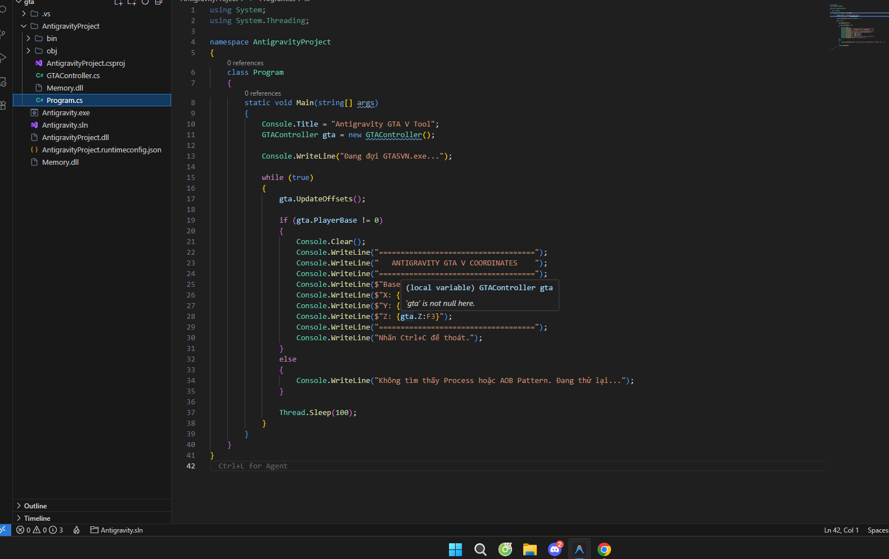Image resolution: width=889 pixels, height=559 pixels.
Task: Click the Visual Studio icon beside AntigravityProject.csproj
Action: click(x=39, y=63)
